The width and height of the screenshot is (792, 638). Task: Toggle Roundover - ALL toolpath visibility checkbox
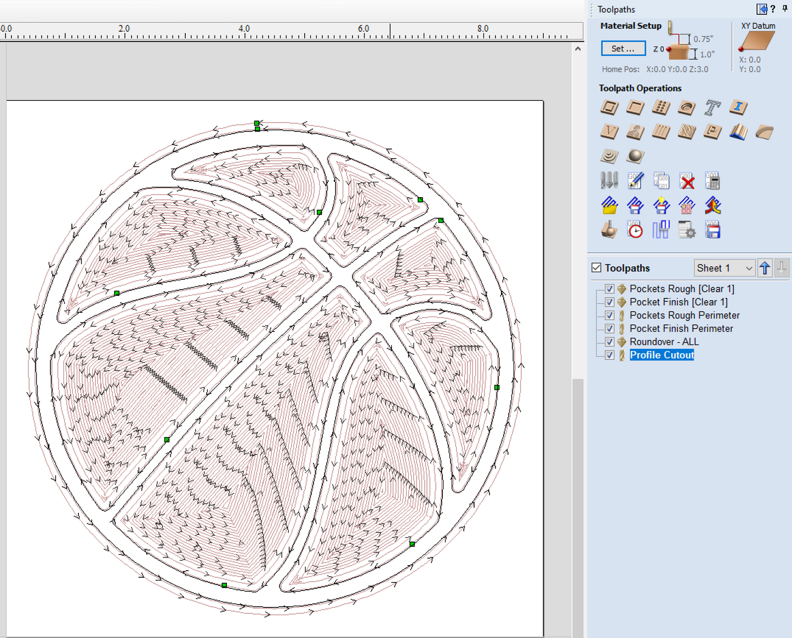(609, 342)
